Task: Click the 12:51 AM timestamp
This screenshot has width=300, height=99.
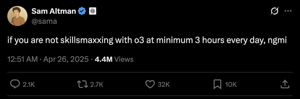Action: pos(23,59)
